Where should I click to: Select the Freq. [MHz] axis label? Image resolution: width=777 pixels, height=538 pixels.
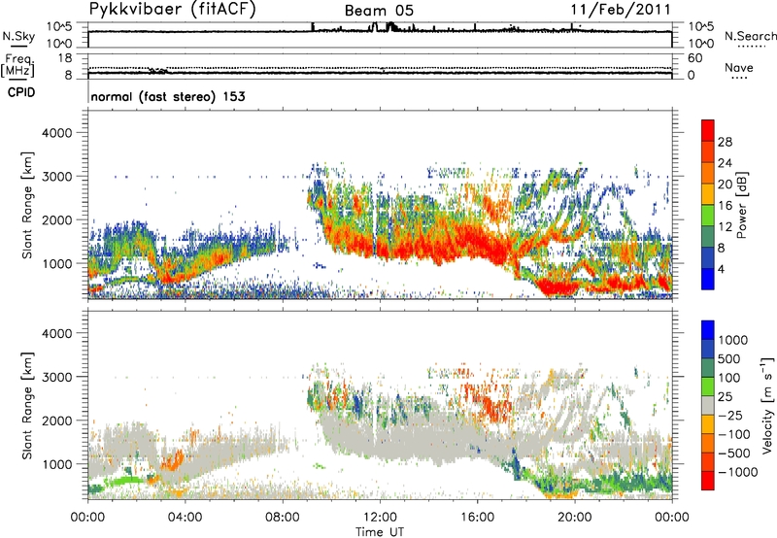tap(18, 66)
